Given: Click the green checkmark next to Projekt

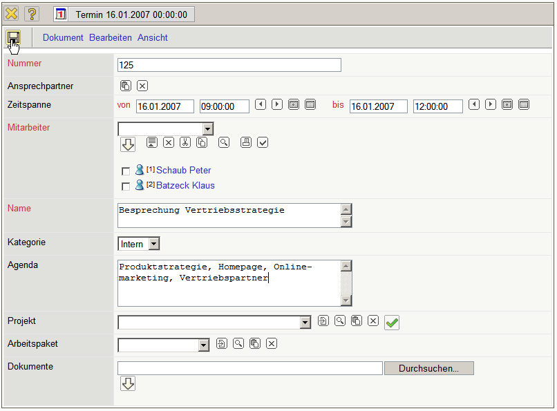Looking at the screenshot, I should coord(392,323).
